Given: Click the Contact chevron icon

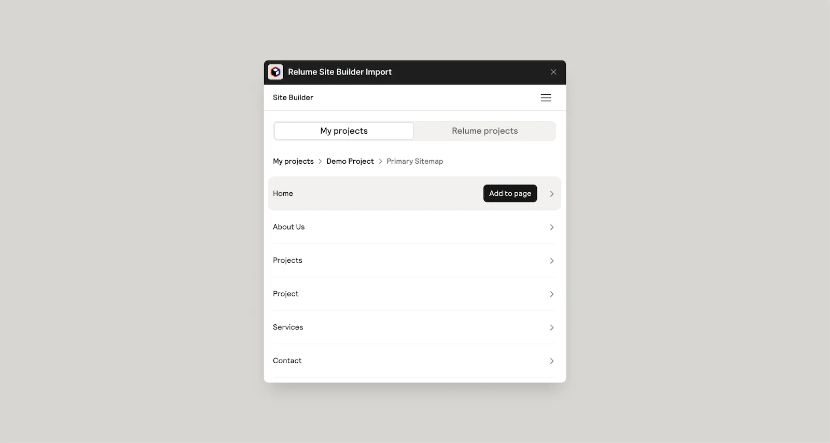Looking at the screenshot, I should click(x=551, y=361).
